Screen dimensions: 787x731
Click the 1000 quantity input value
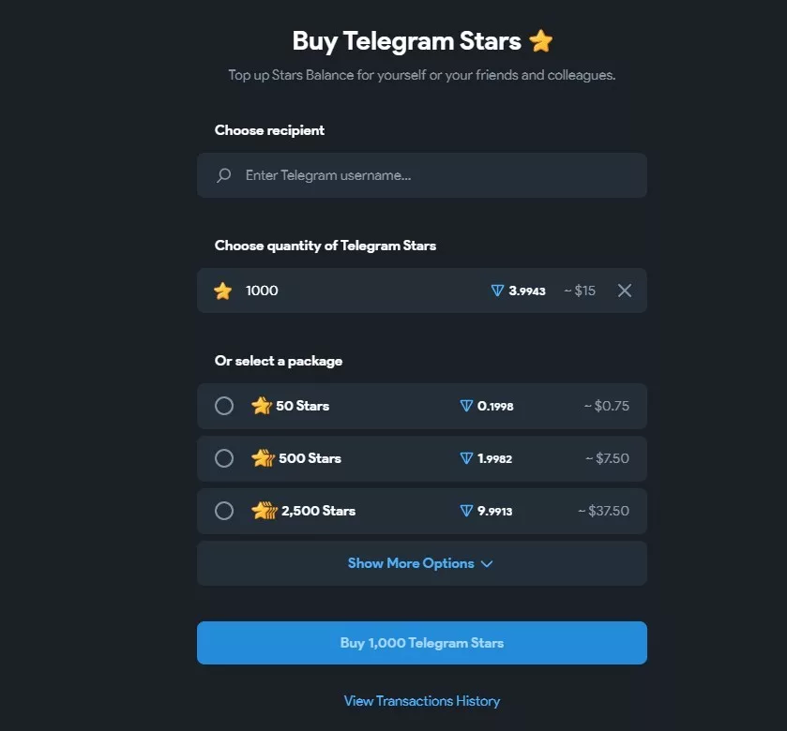(262, 291)
